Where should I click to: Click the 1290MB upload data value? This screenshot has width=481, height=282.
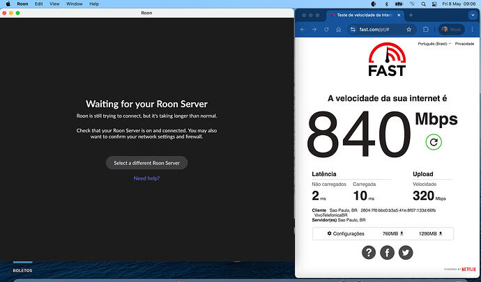tap(430, 233)
